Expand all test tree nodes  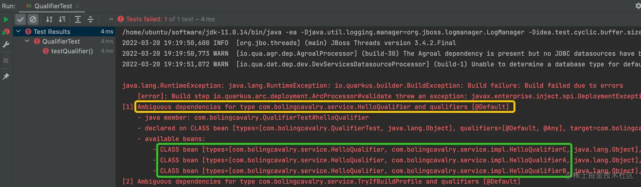tap(78, 19)
